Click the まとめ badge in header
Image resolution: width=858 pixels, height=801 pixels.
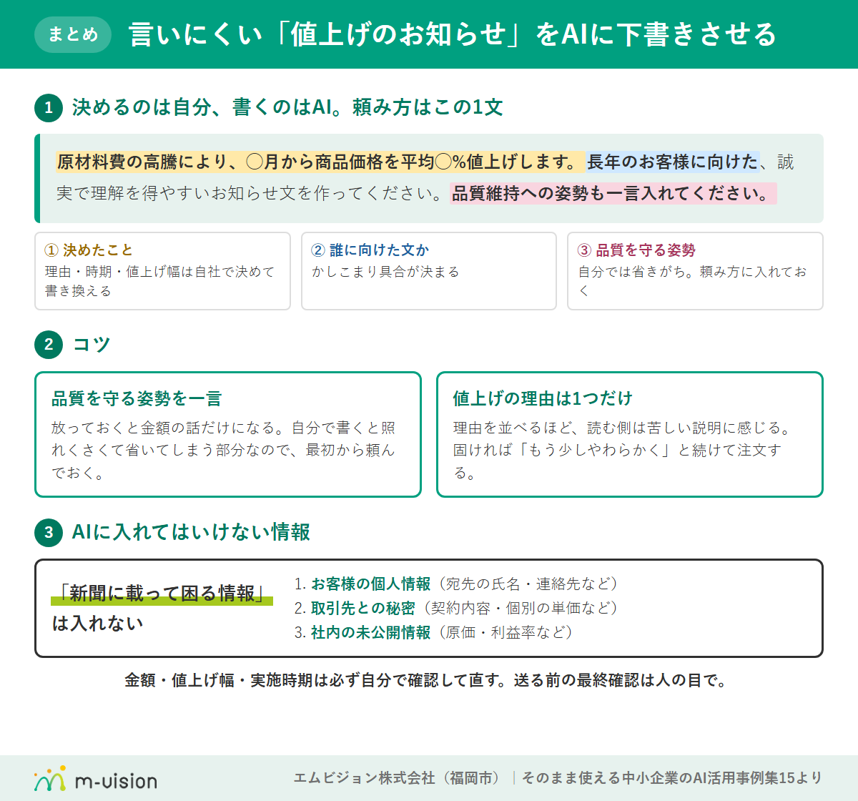(73, 34)
